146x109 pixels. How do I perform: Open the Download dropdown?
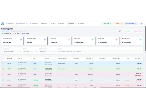click(x=127, y=31)
